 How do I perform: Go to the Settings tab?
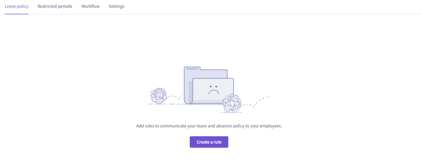(117, 6)
